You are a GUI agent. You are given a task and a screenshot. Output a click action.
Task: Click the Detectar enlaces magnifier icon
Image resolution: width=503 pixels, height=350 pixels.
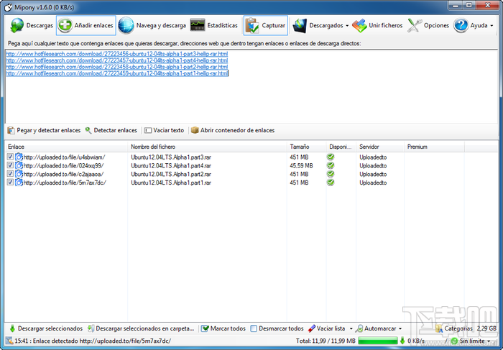(x=88, y=130)
